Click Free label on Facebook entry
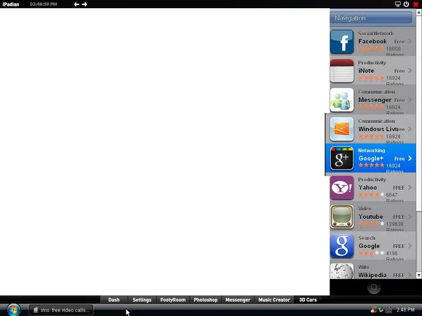This screenshot has width=422, height=316. point(399,42)
